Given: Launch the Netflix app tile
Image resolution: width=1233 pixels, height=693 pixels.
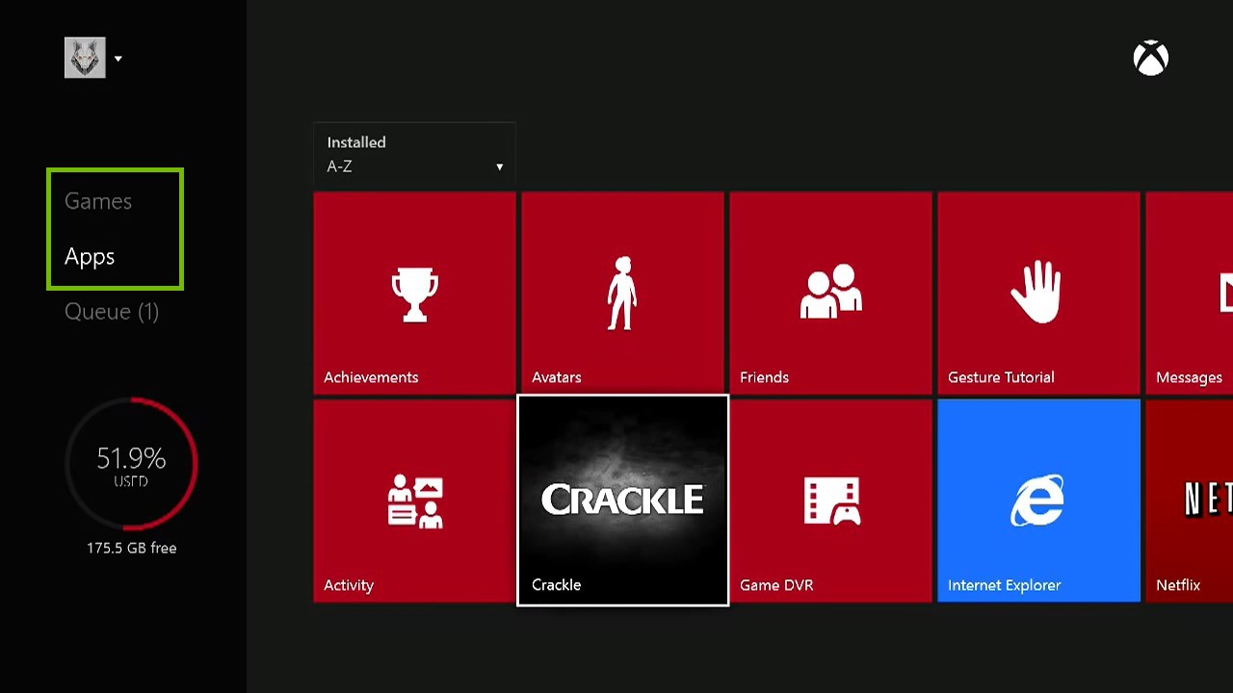Looking at the screenshot, I should [1189, 499].
